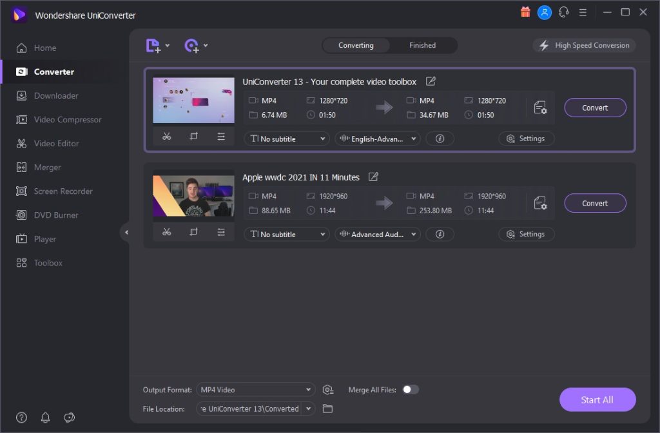Switch to the Finished tab
660x433 pixels.
(422, 45)
